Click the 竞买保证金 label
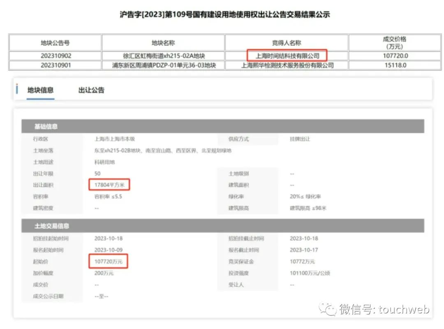Viewport: 444px width, 329px height. pyautogui.click(x=241, y=261)
